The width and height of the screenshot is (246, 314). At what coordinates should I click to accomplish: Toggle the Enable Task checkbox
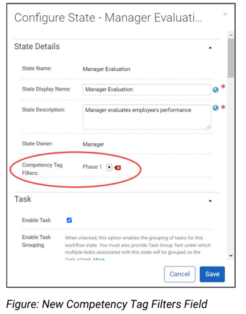pos(69,220)
